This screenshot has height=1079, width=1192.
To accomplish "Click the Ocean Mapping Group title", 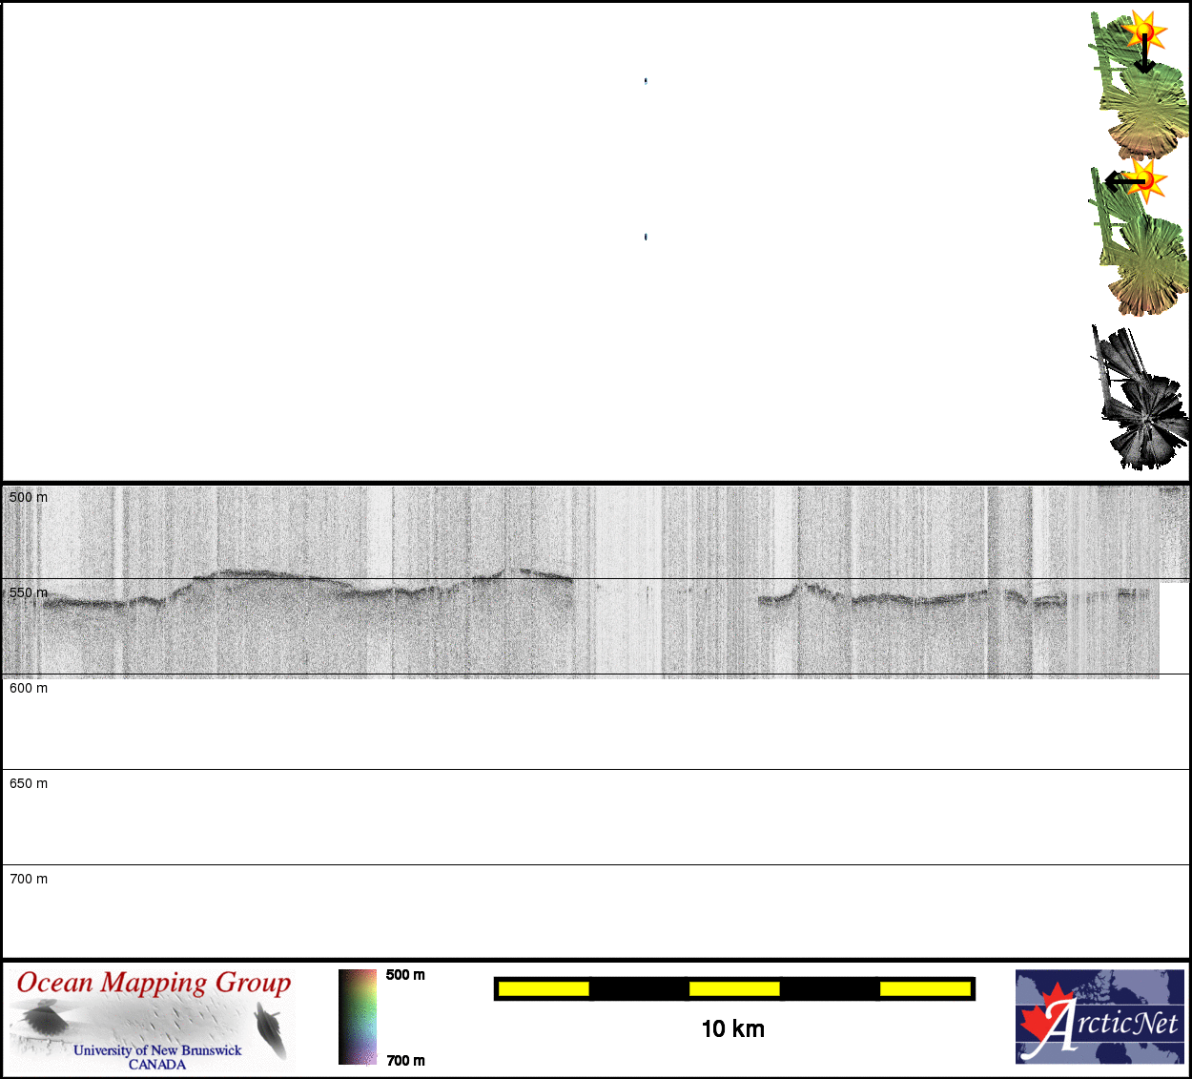I will tap(154, 983).
